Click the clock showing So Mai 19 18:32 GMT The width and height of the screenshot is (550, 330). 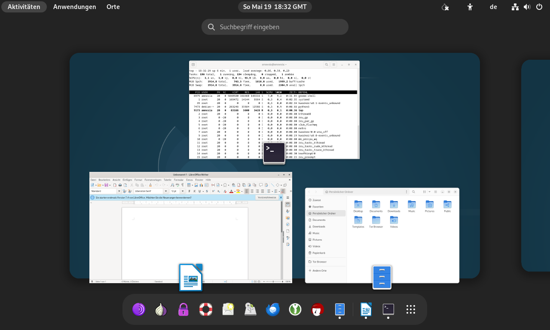coord(275,7)
